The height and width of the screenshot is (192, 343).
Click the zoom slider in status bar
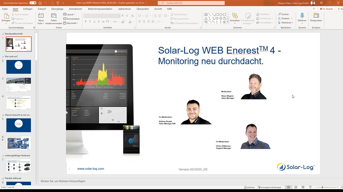point(327,187)
